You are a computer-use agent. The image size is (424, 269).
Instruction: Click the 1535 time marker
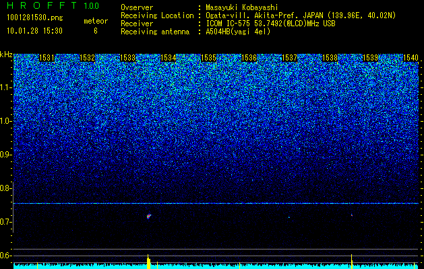(208, 58)
